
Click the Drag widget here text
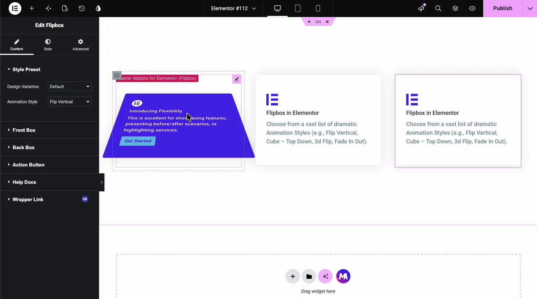coord(318,291)
